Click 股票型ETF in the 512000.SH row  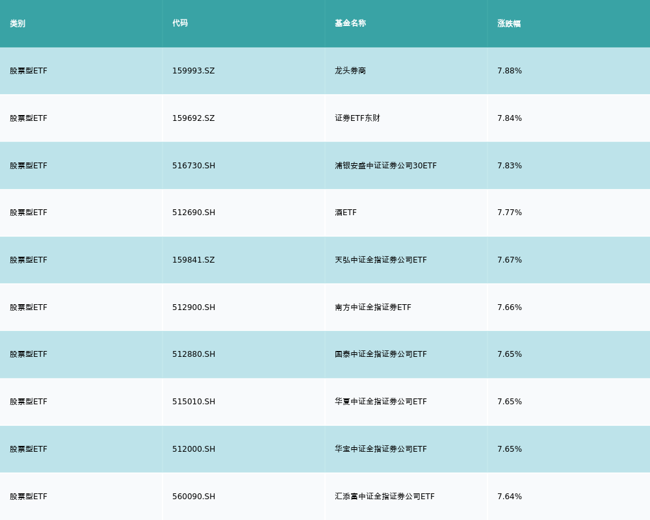[x=29, y=449]
